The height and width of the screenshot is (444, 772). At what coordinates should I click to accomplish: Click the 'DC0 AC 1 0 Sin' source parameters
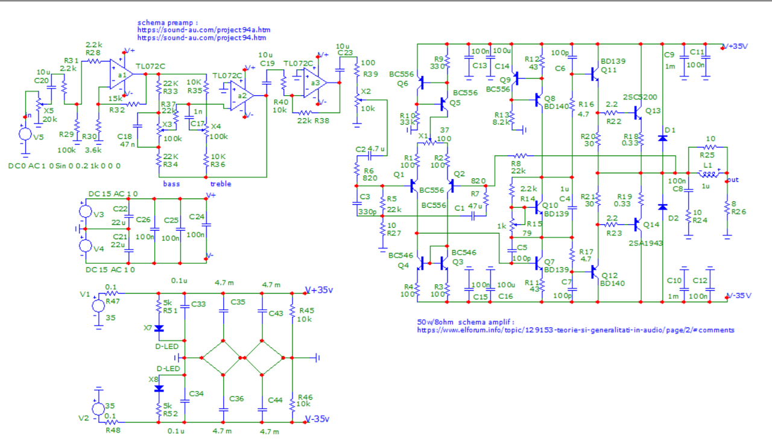(x=65, y=165)
